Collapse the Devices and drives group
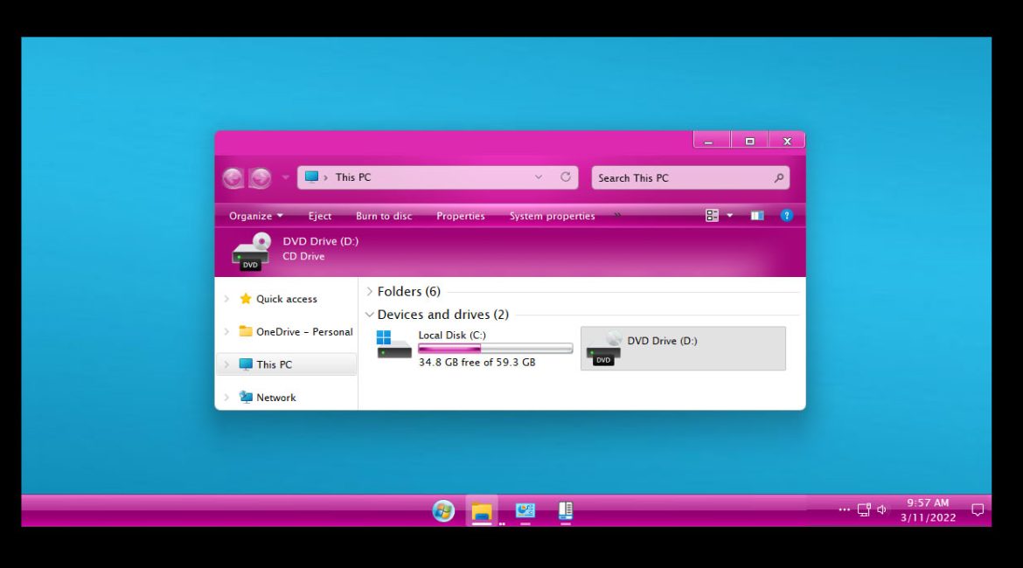The height and width of the screenshot is (568, 1023). point(370,315)
